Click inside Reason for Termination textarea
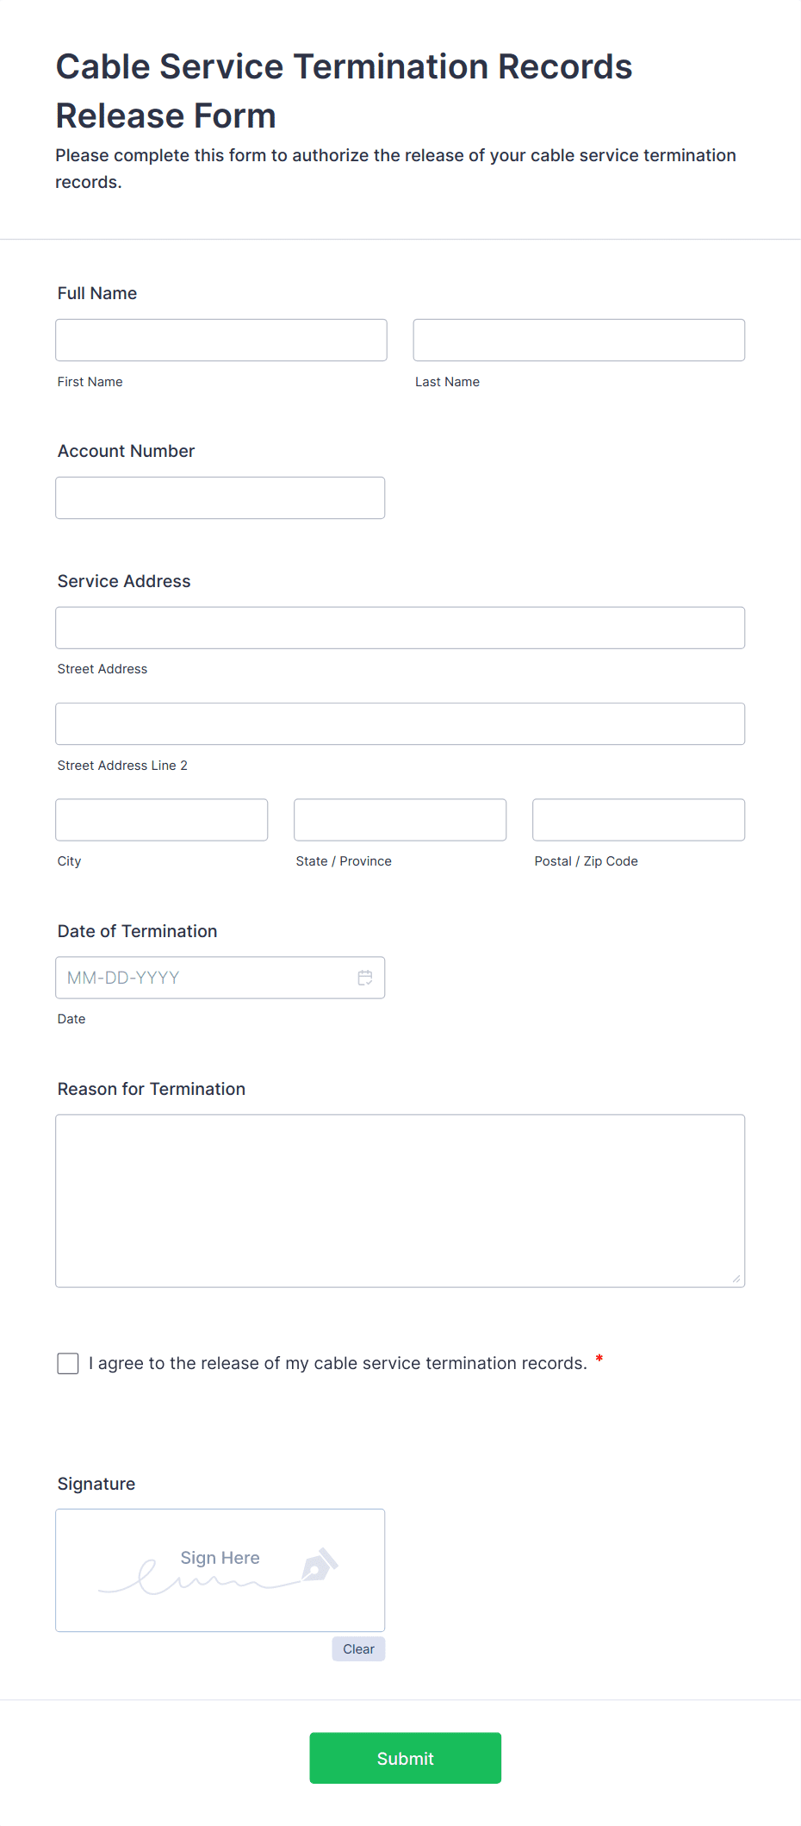The image size is (801, 1826). 400,1201
